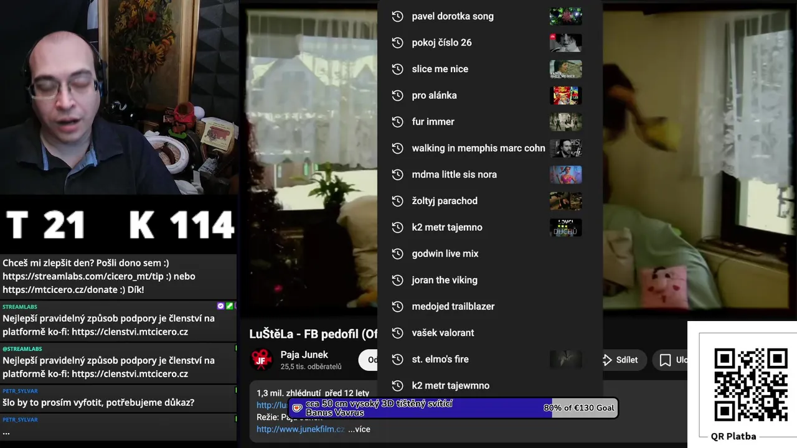Click history icon beside 'k2 metr tajewmno'
The image size is (797, 448).
[397, 385]
